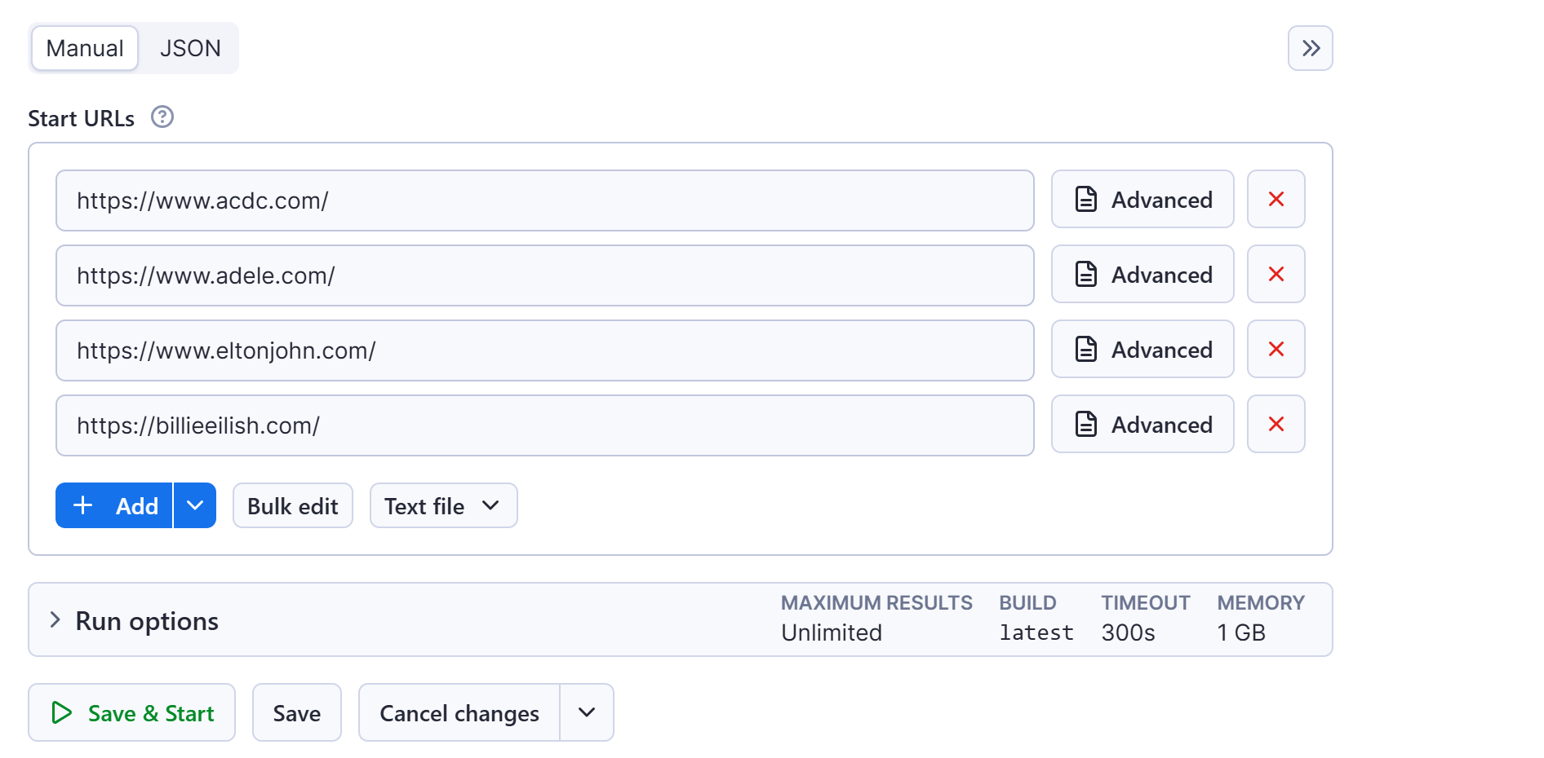Remove the eltonjohn.com URL with red X
This screenshot has height=758, width=1544.
[1276, 349]
